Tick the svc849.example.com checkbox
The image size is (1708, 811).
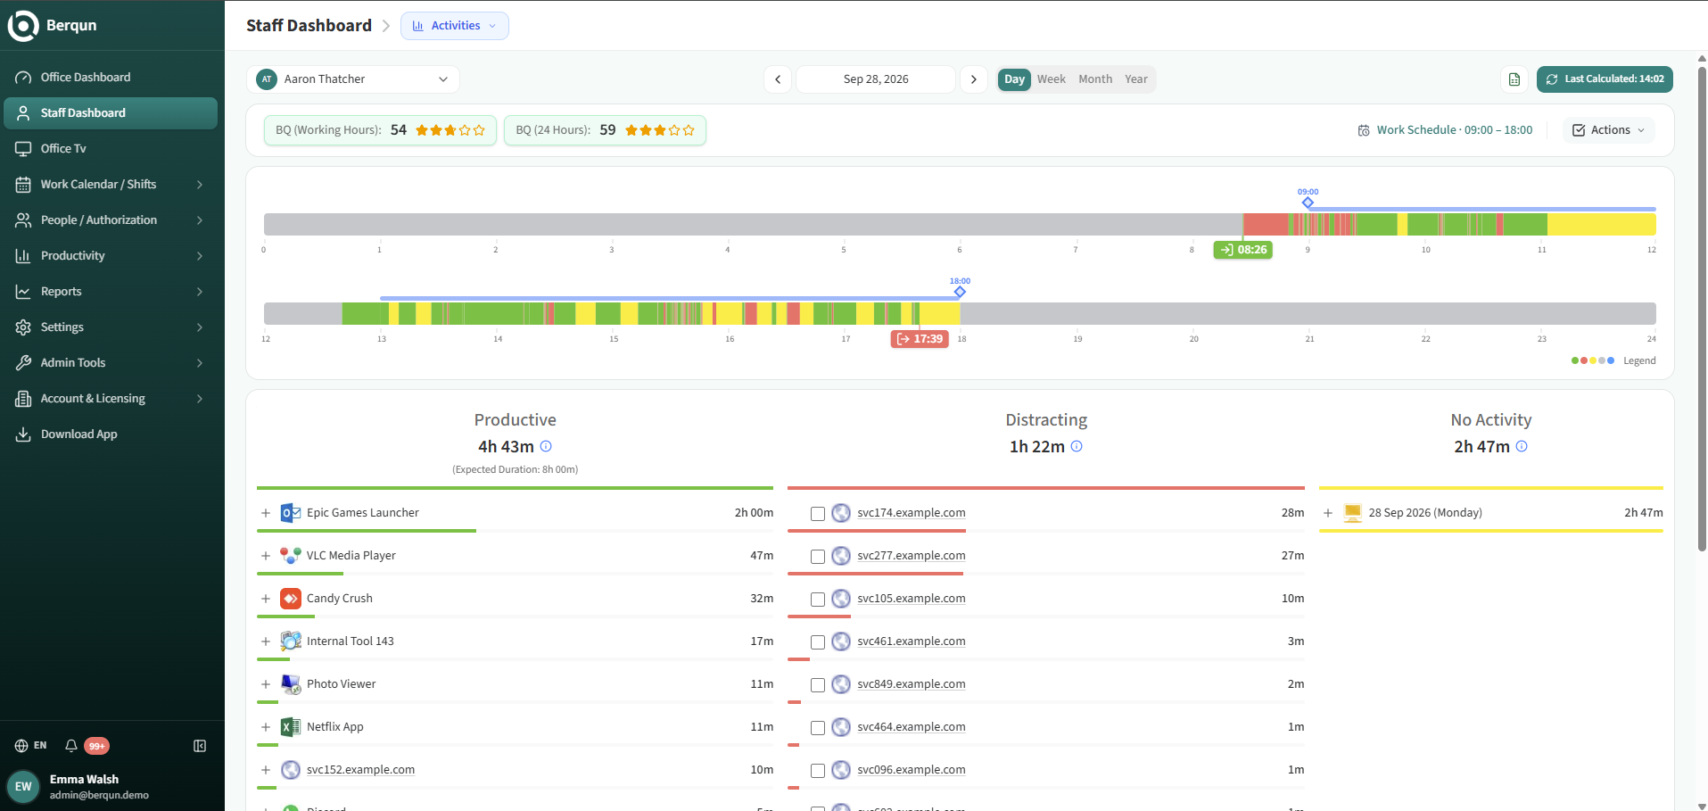point(818,685)
